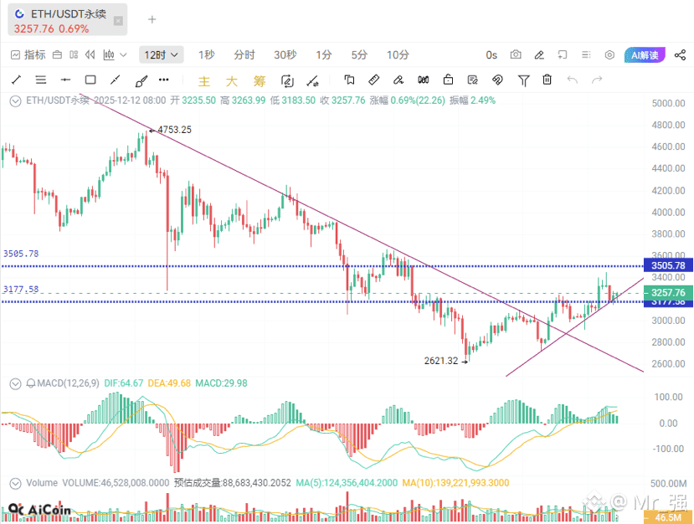Screen dimensions: 694x524
Task: Toggle the magnet snap icon
Action: click(497, 80)
